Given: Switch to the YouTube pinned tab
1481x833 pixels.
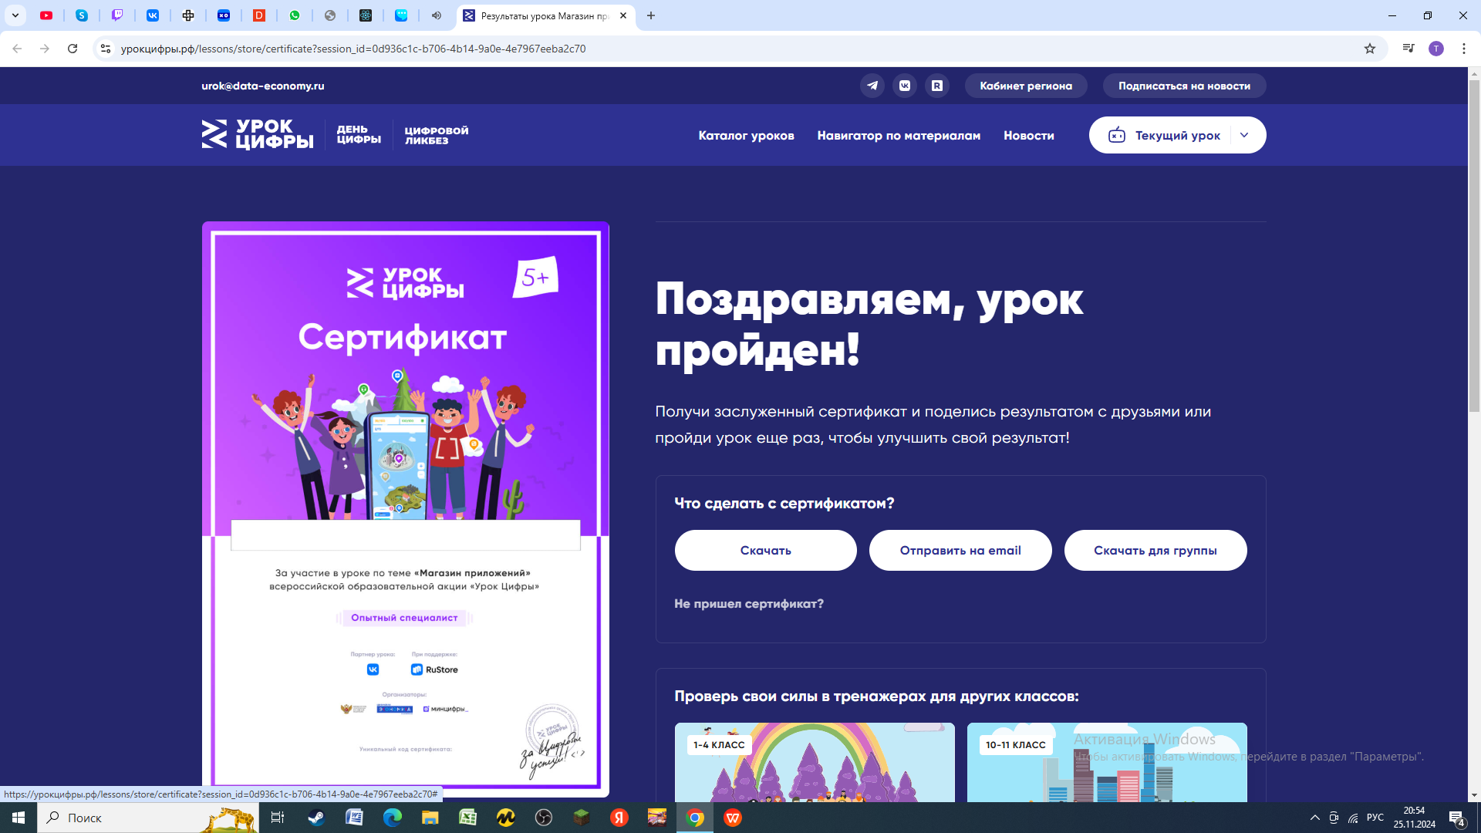Looking at the screenshot, I should pyautogui.click(x=46, y=15).
